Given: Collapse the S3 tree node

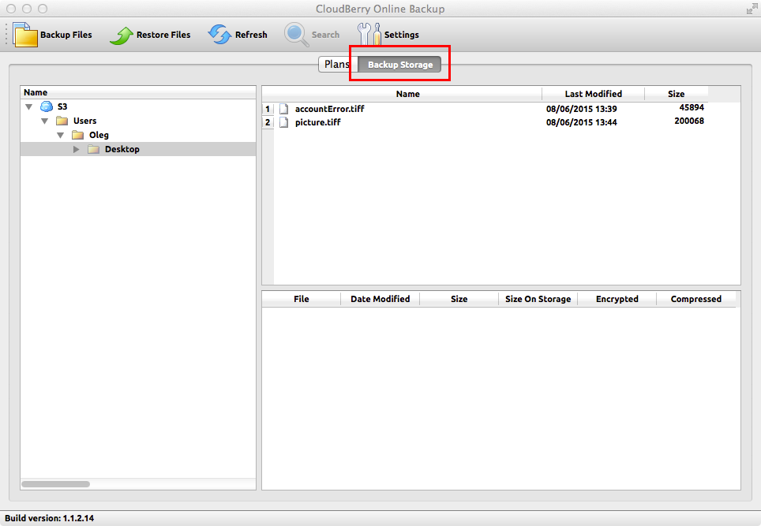Looking at the screenshot, I should (28, 106).
